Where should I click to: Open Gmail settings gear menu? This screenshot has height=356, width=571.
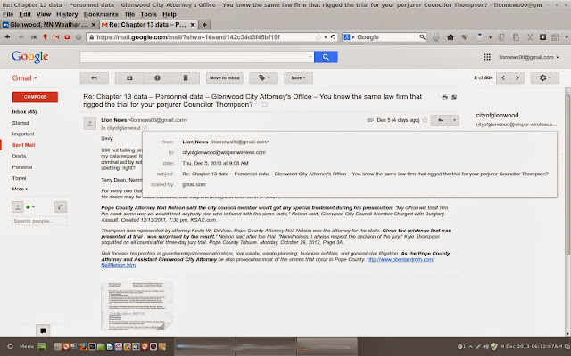click(x=544, y=77)
